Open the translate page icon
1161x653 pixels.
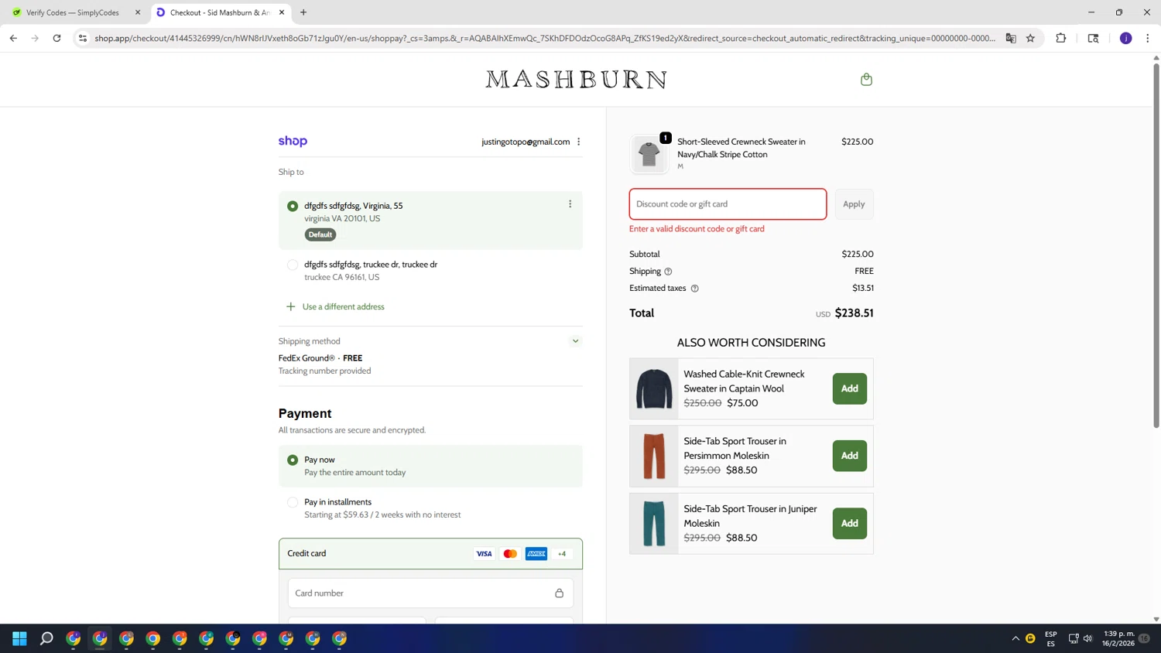click(1010, 38)
